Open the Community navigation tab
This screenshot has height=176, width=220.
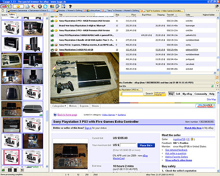click(201, 94)
